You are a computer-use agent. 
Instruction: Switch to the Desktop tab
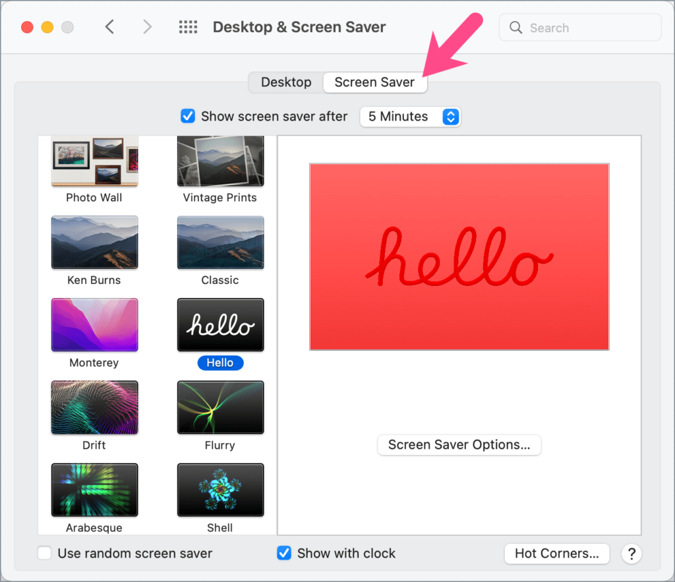point(285,82)
